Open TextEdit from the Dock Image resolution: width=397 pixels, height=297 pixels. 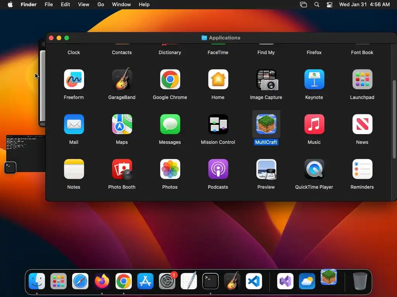click(x=189, y=281)
